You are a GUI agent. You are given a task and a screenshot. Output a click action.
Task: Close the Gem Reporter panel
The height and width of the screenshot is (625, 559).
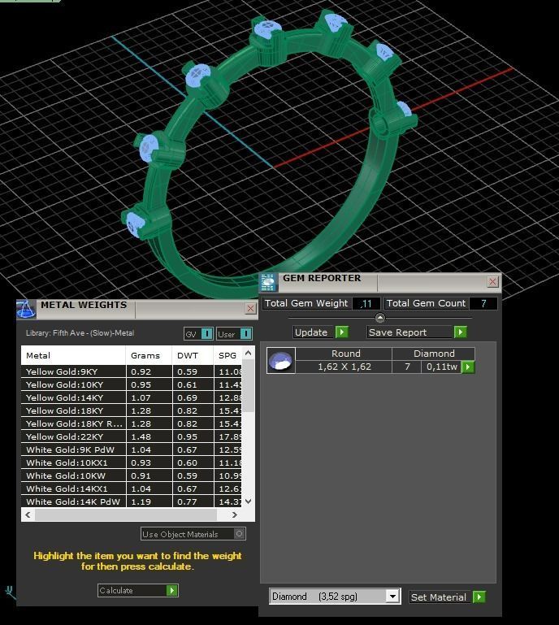[492, 281]
